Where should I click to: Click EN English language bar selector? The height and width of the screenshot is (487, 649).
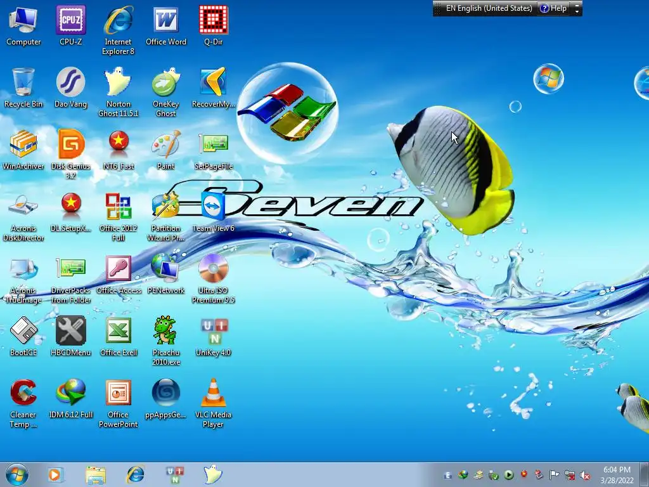489,8
